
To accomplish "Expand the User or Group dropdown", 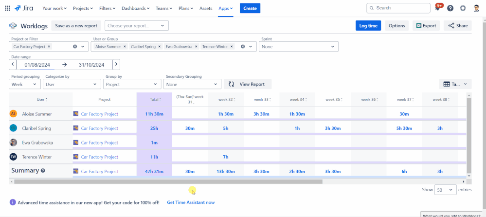I will coord(251,47).
